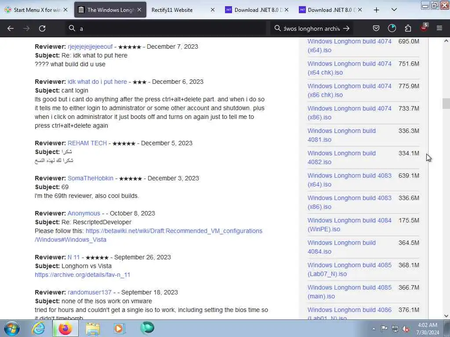Viewport: 450px width, 337px height.
Task: Reload the current page
Action: (x=42, y=29)
